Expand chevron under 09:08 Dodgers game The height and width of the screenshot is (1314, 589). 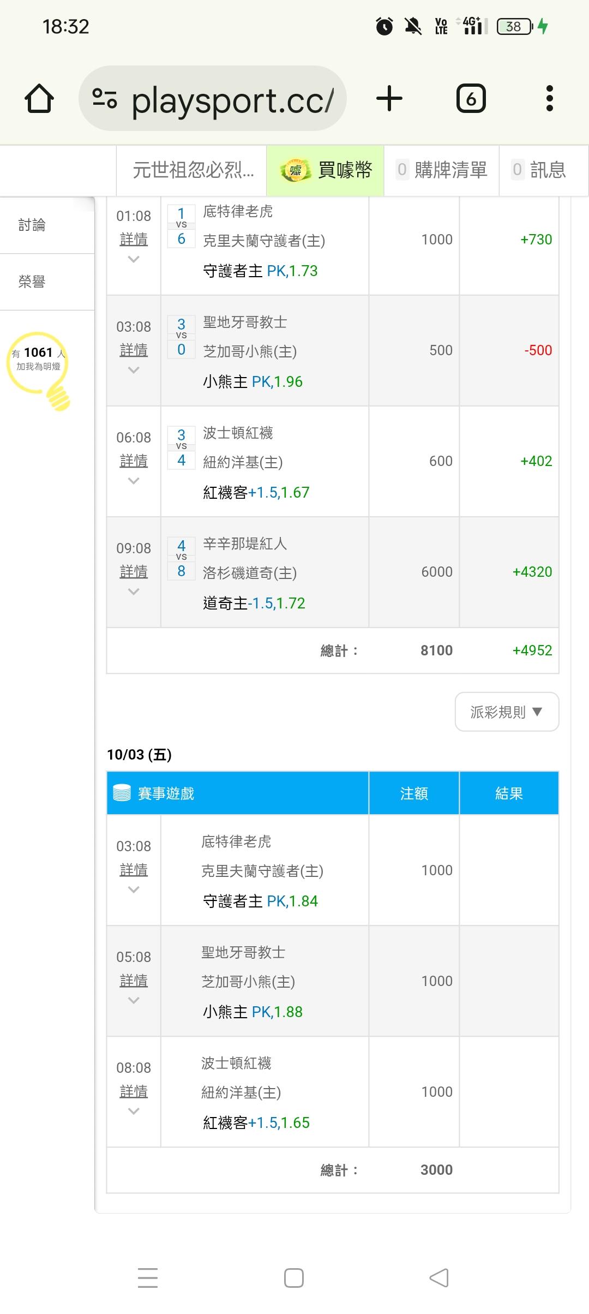[134, 592]
